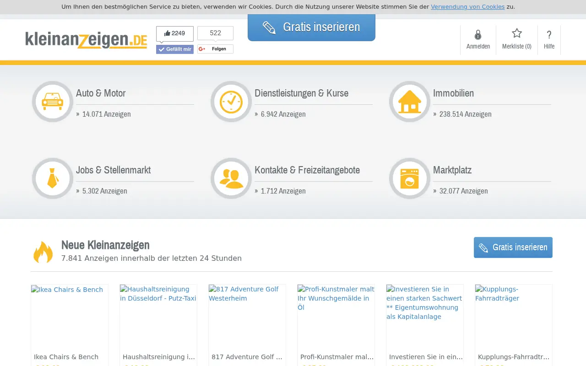Click 'Gratis inserieren' next to Neue Kleinanzeigen
Screen dimensions: 586x366
pyautogui.click(x=513, y=248)
